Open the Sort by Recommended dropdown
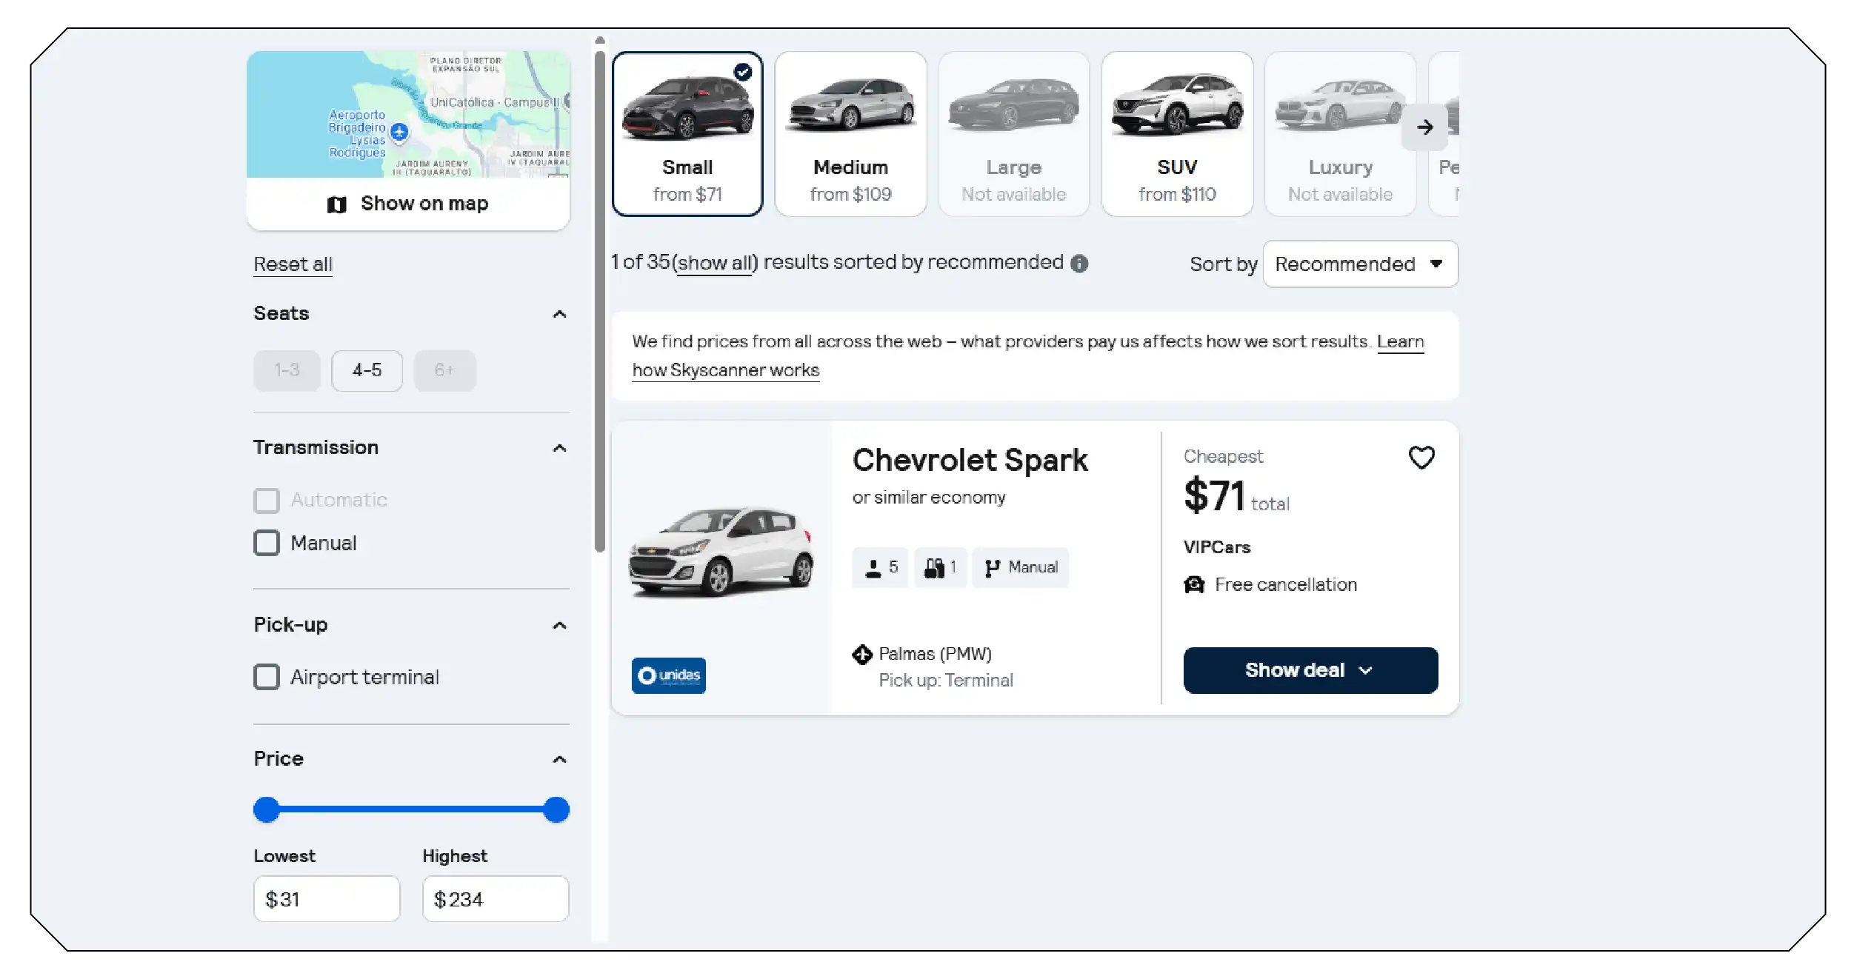Image resolution: width=1857 pixels, height=979 pixels. tap(1360, 264)
